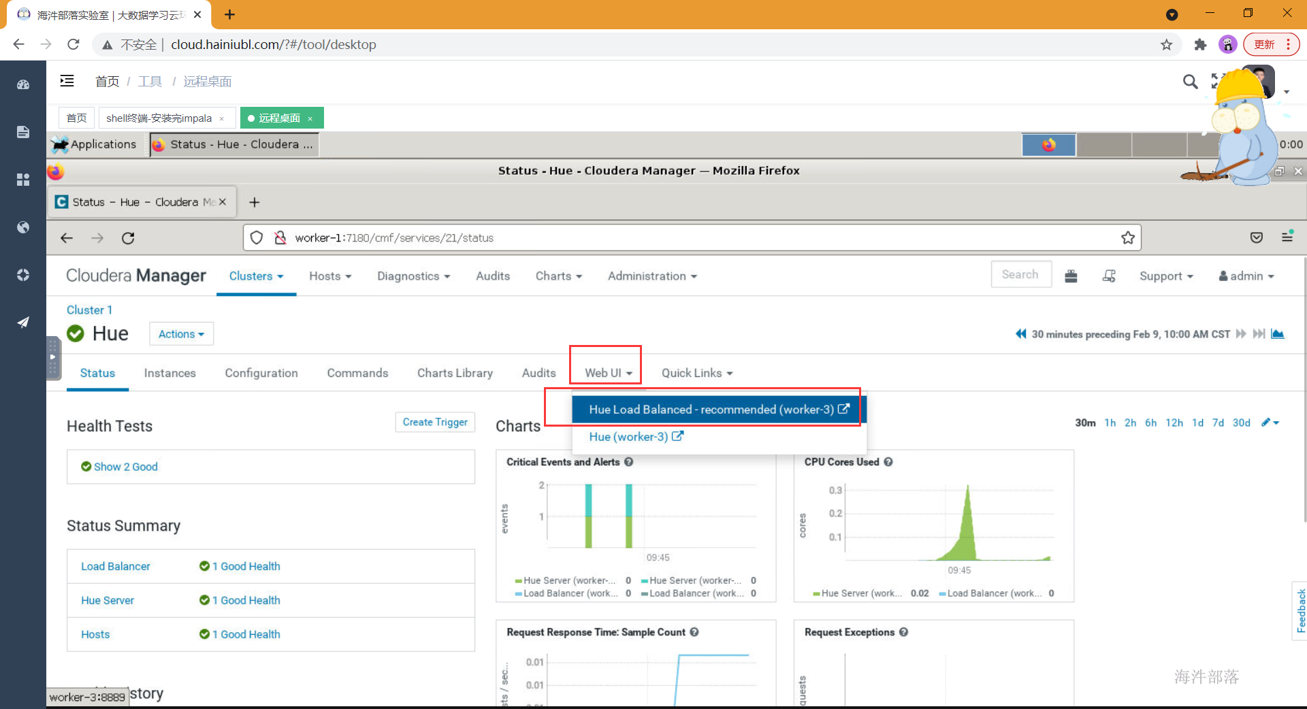The height and width of the screenshot is (709, 1307).
Task: Choose Hue (worker-3) from Web UI menu
Action: tap(636, 437)
